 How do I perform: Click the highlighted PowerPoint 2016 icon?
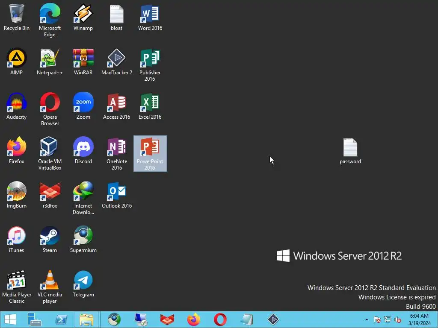point(150,153)
